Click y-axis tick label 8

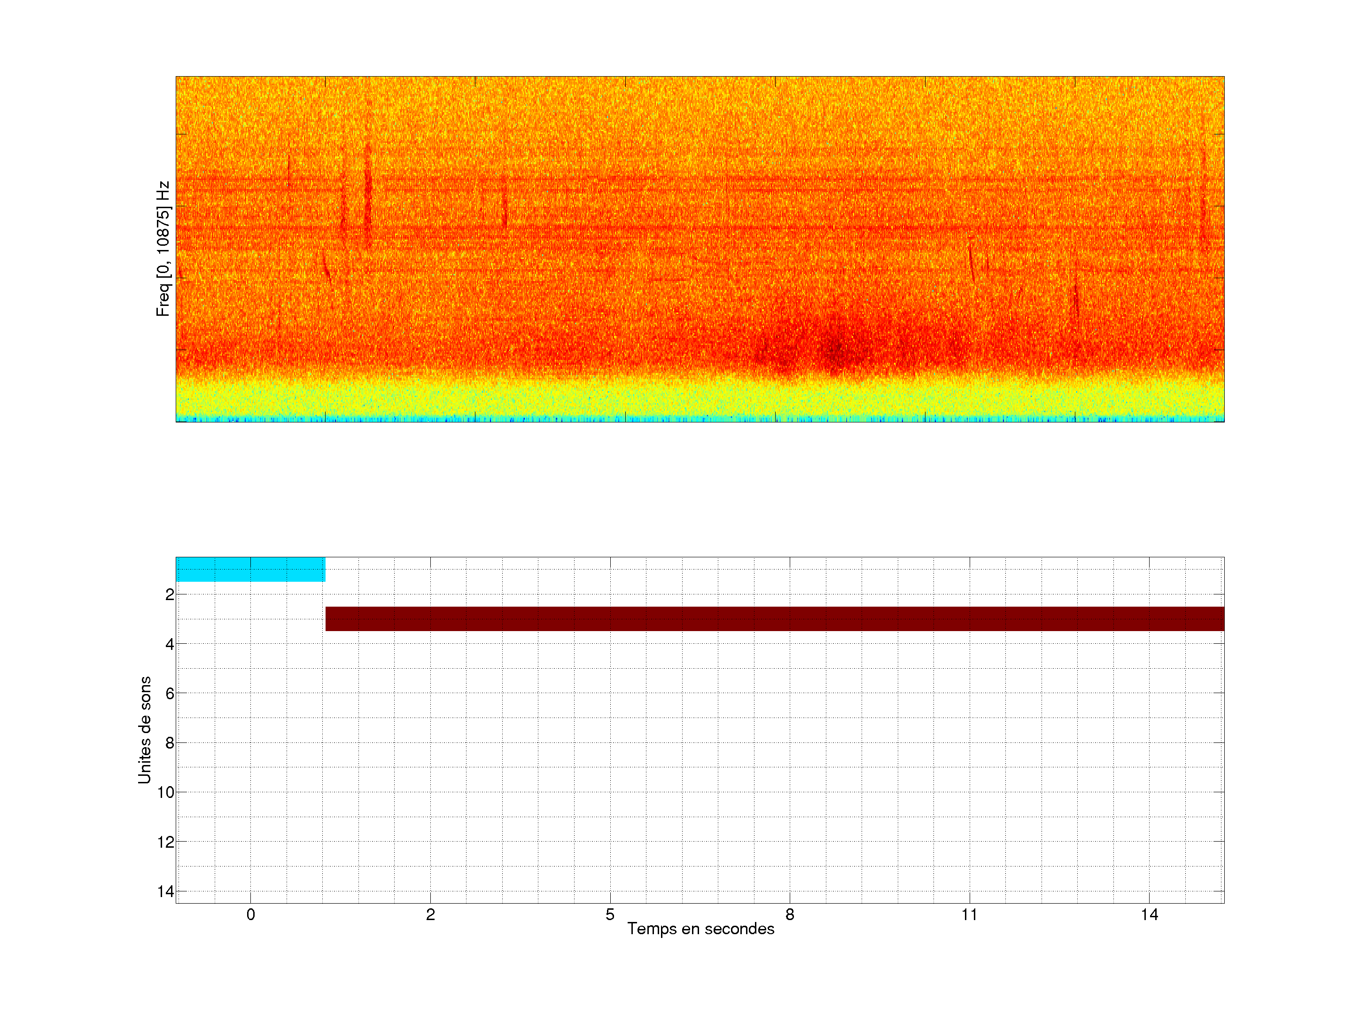[x=170, y=743]
